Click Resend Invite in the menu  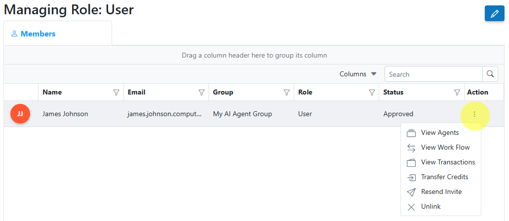click(x=440, y=192)
